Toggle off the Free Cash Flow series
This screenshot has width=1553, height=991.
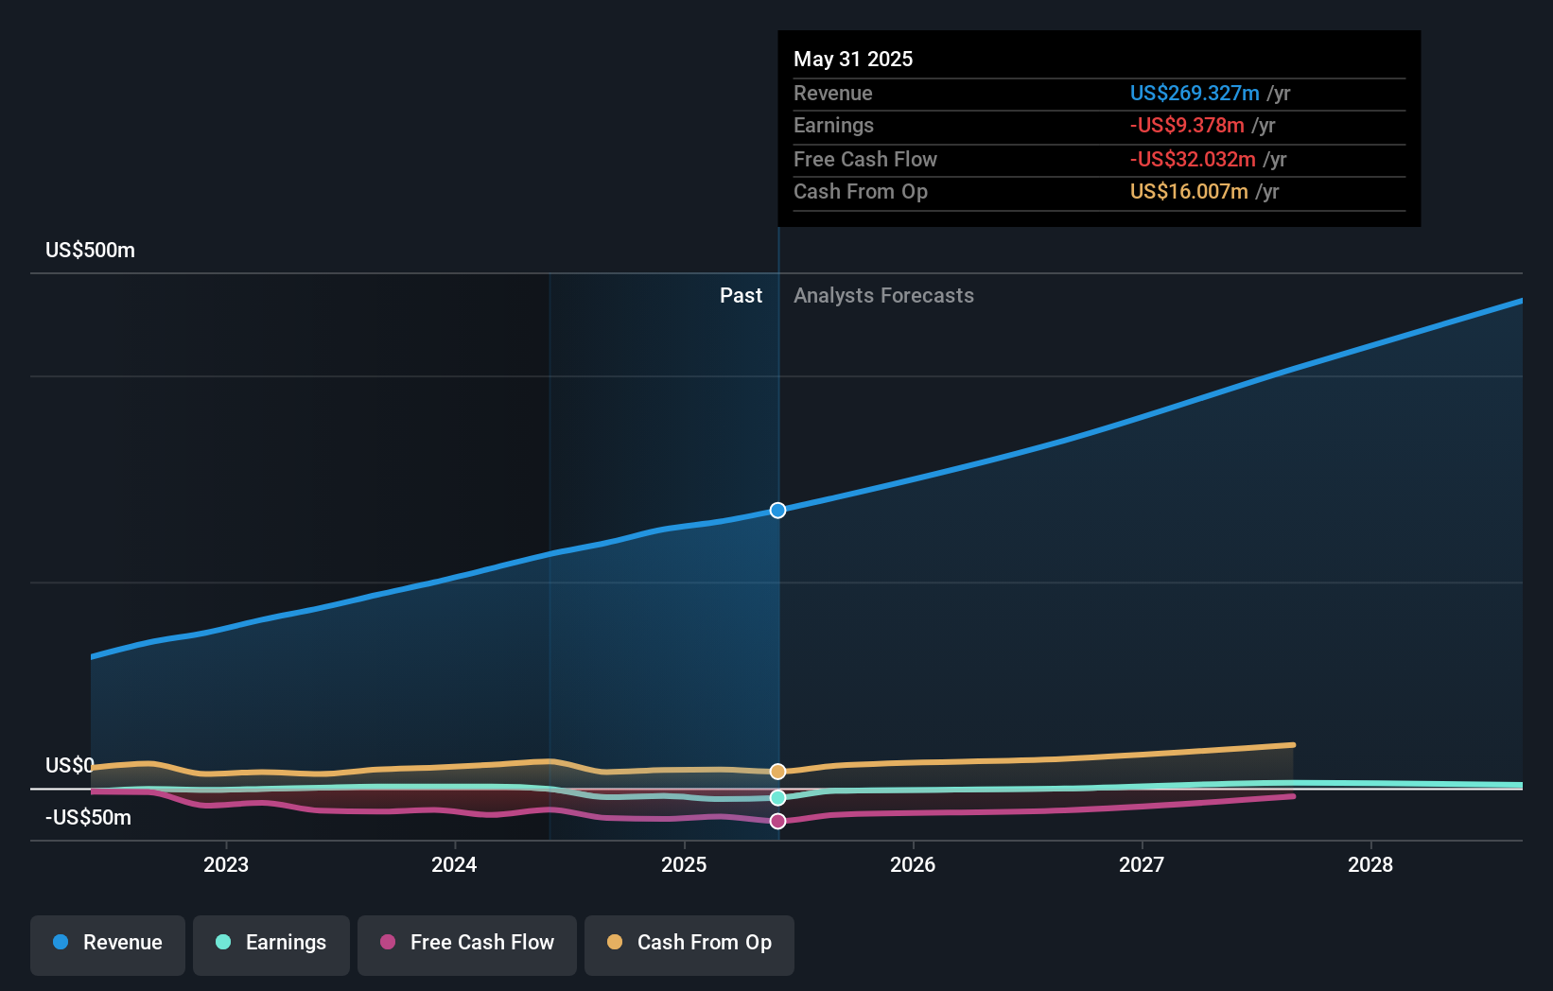click(x=466, y=945)
